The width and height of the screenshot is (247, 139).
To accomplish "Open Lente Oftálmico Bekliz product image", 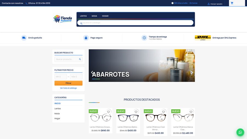I will point(128,118).
